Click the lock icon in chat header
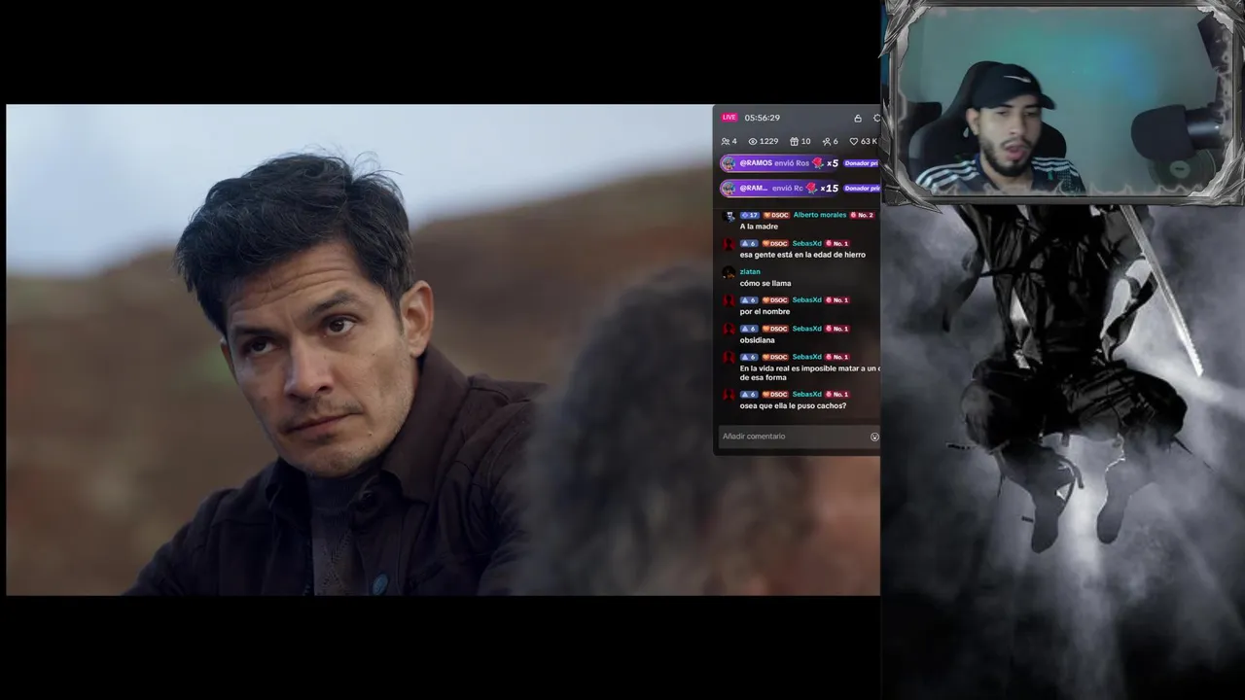 pos(858,118)
